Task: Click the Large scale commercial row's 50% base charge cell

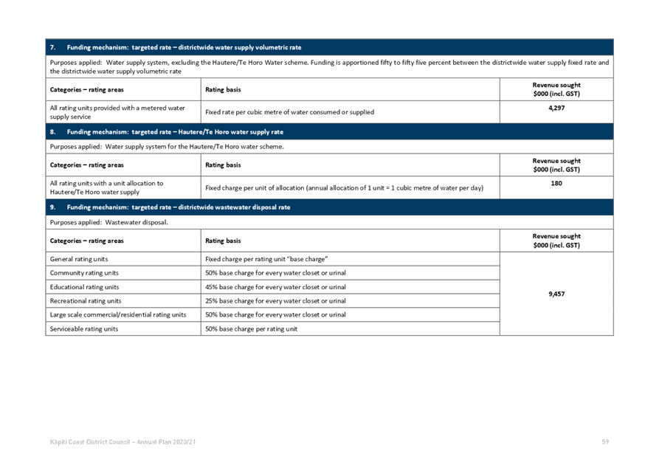Action: pyautogui.click(x=350, y=315)
